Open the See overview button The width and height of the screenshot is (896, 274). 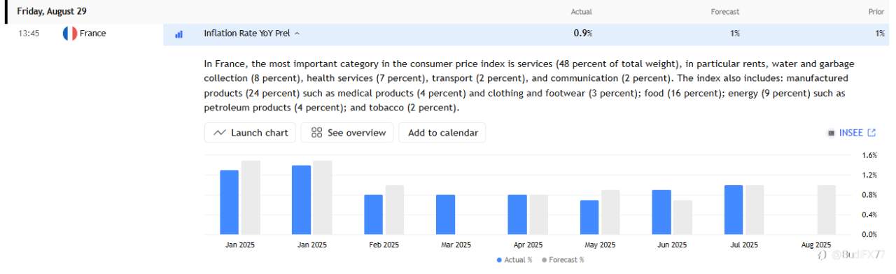(347, 133)
